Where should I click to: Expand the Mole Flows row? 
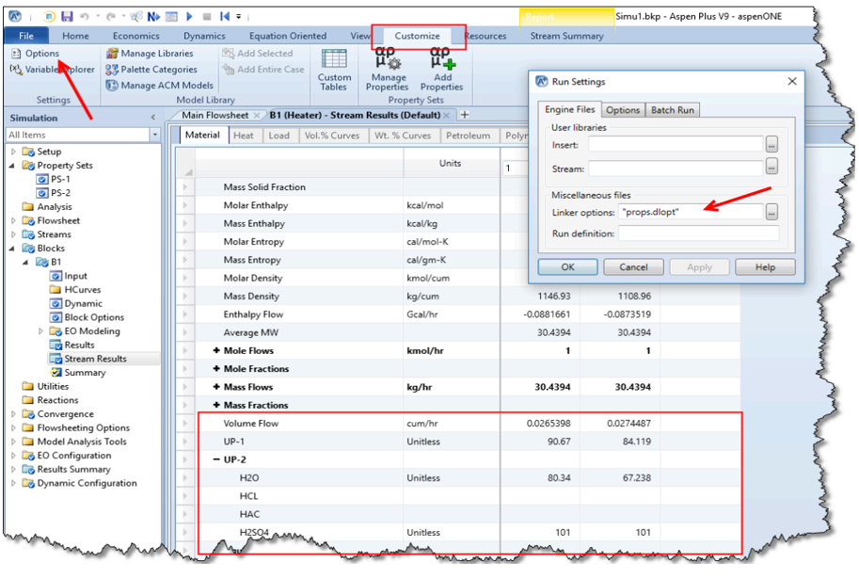tap(215, 350)
